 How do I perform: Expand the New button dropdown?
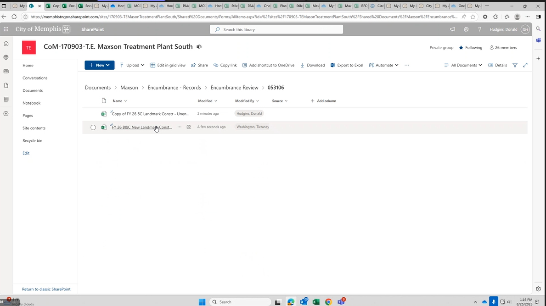coord(99,65)
